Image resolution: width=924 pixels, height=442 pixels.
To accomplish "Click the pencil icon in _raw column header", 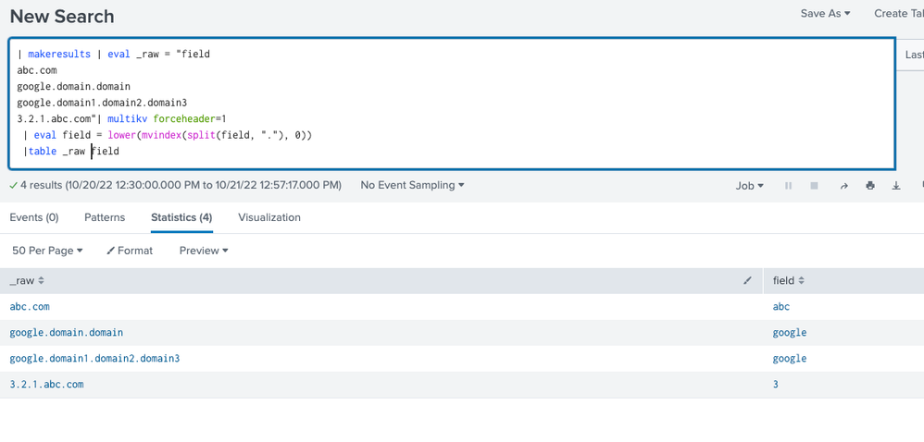I will pyautogui.click(x=747, y=280).
